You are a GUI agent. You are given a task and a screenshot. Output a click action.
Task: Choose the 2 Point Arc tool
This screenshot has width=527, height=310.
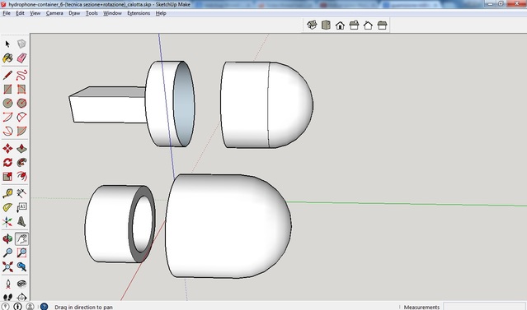pyautogui.click(x=21, y=117)
